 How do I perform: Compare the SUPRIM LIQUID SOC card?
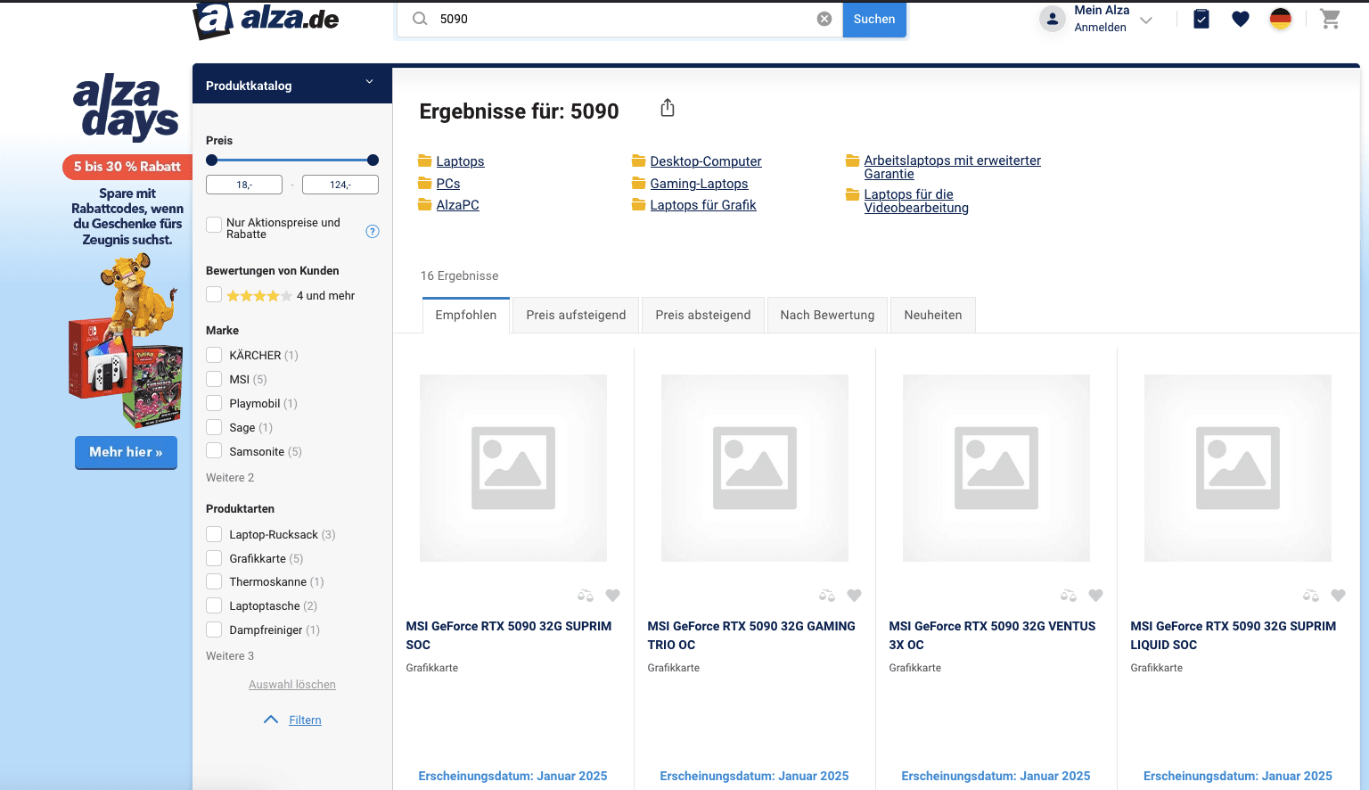point(1311,596)
